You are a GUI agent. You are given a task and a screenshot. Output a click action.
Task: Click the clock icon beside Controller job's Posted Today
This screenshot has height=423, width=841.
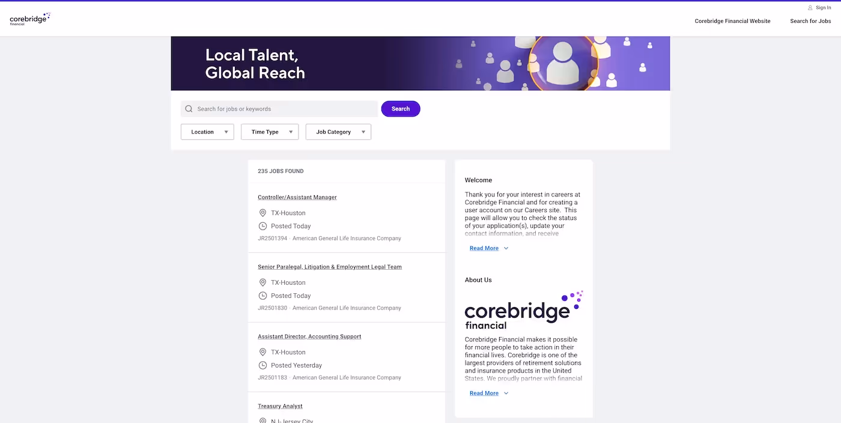[263, 226]
